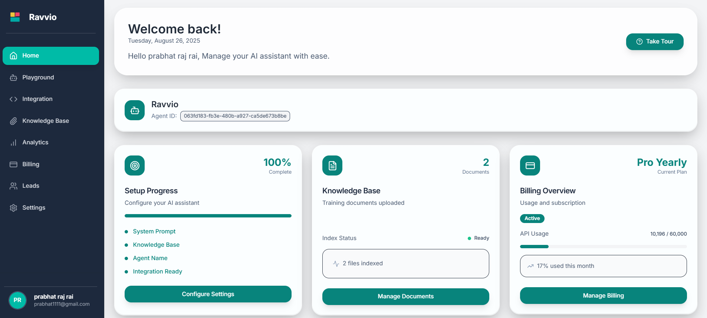Click the PR avatar for prabhat raj rai
The width and height of the screenshot is (707, 318).
tap(17, 300)
